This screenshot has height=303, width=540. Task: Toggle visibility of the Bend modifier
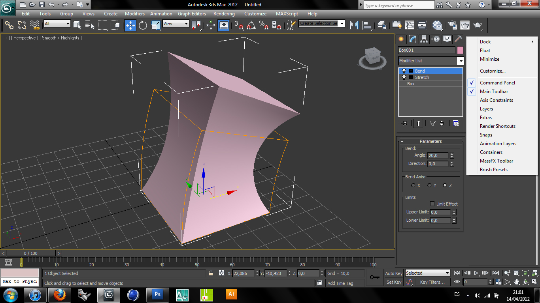404,71
